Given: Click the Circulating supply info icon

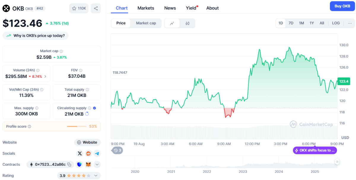Looking at the screenshot, I should (x=90, y=108).
